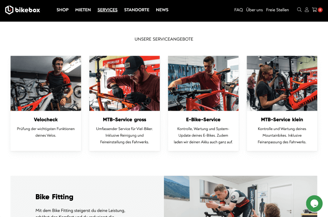The width and height of the screenshot is (328, 217).
Task: Open the MTB-Service gross photo
Action: pyautogui.click(x=124, y=83)
